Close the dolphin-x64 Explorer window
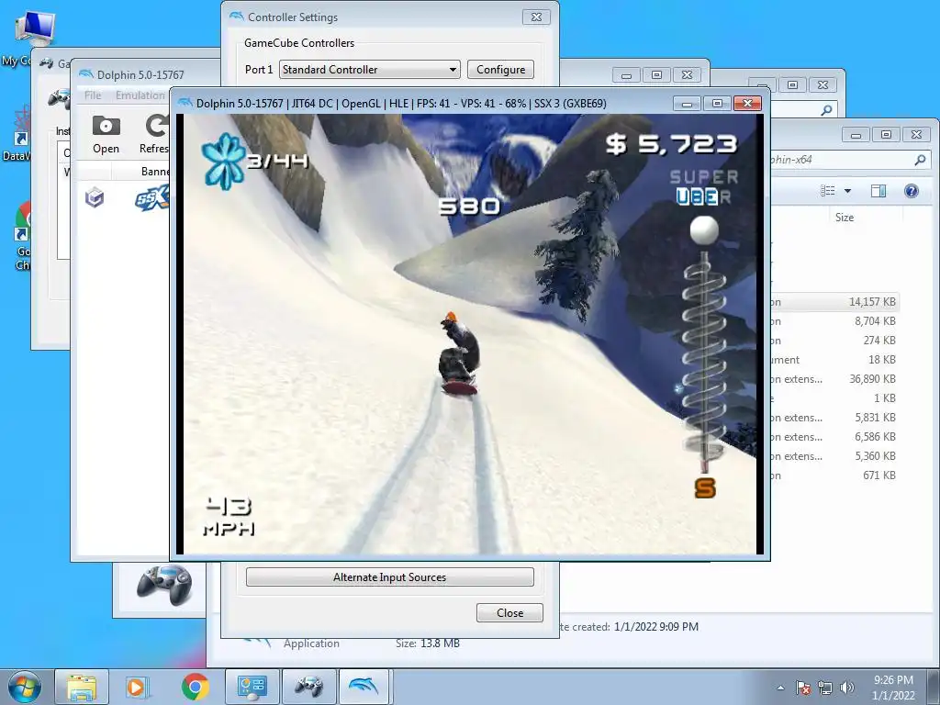Viewport: 940px width, 705px height. click(x=917, y=135)
